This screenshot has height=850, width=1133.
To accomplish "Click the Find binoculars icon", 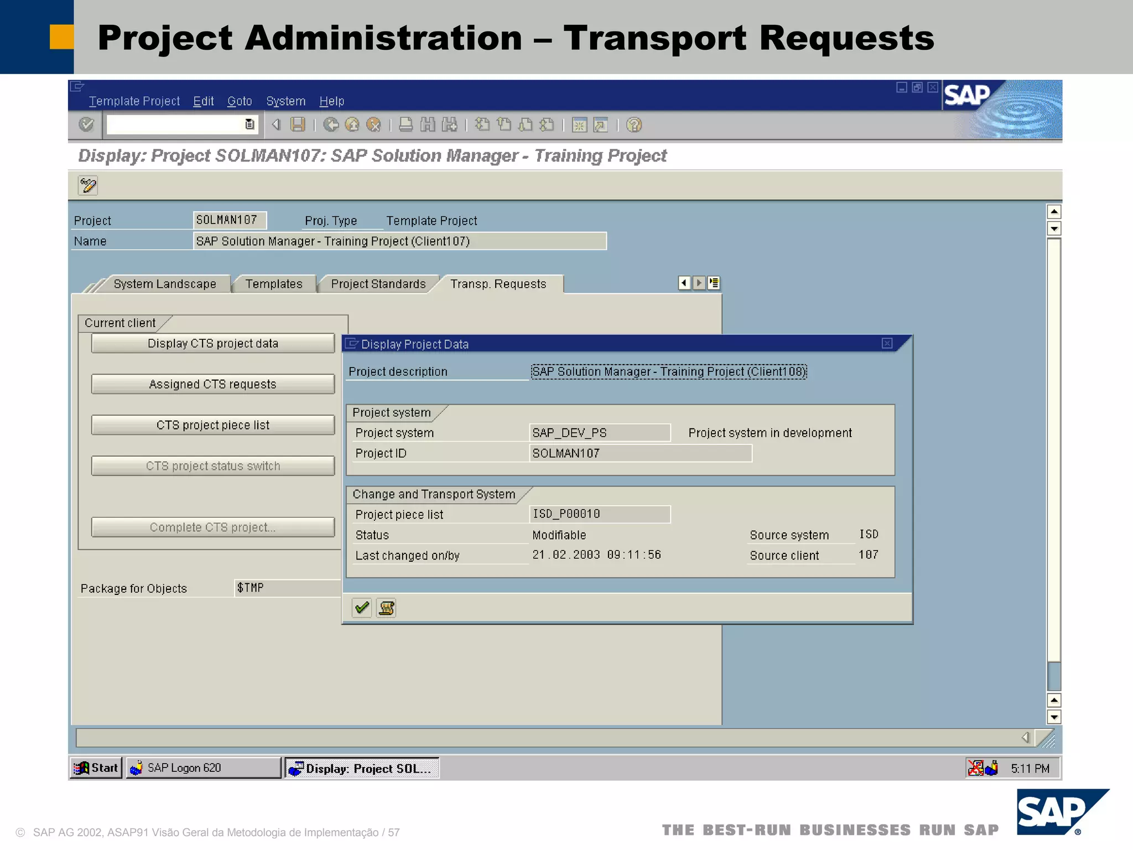I will [x=428, y=125].
